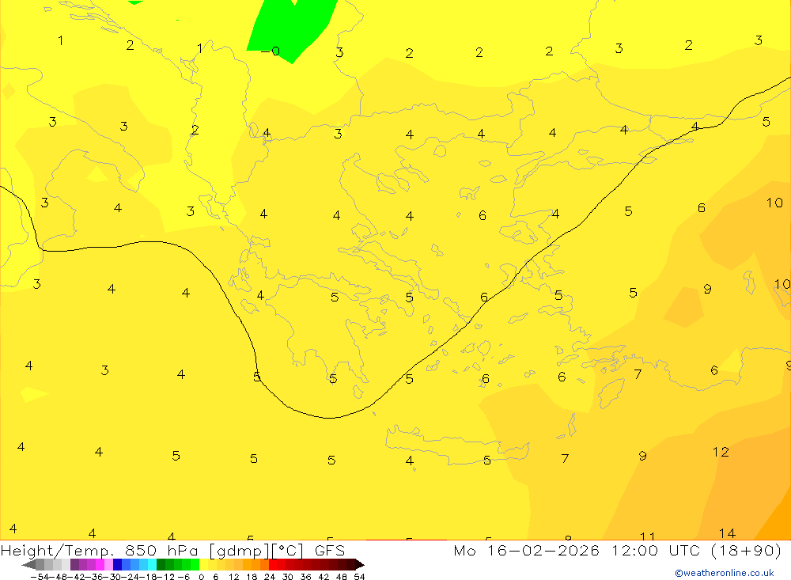Click the bright yellow swatch in the legend
Screen dimensions: 791x580
pos(203,565)
